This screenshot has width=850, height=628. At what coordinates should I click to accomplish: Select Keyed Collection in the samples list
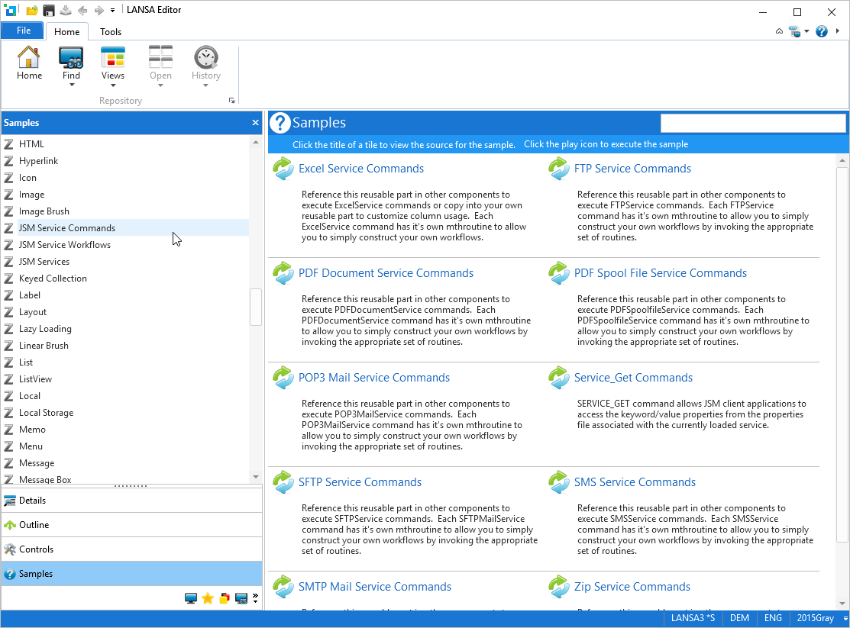click(x=53, y=279)
